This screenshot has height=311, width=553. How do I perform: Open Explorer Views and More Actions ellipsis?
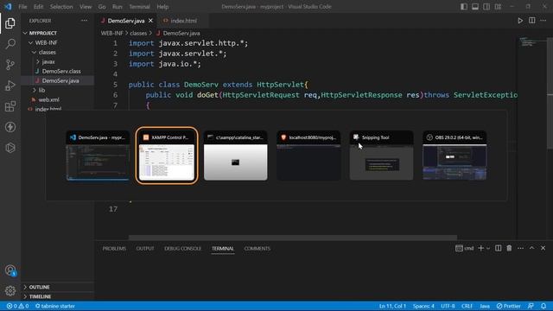(x=85, y=21)
